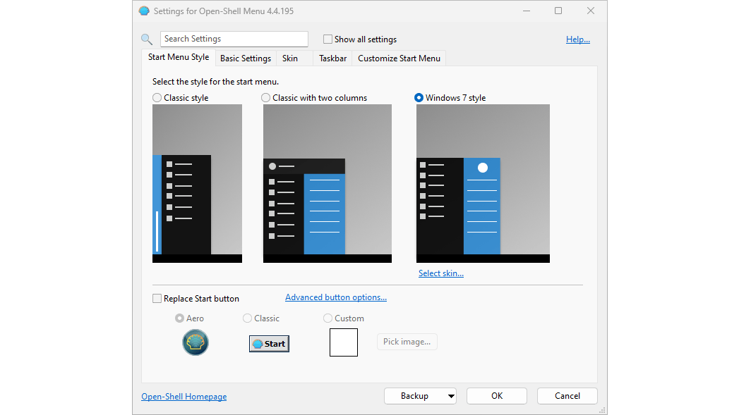
Task: Enable the Show all settings checkbox
Action: 328,39
